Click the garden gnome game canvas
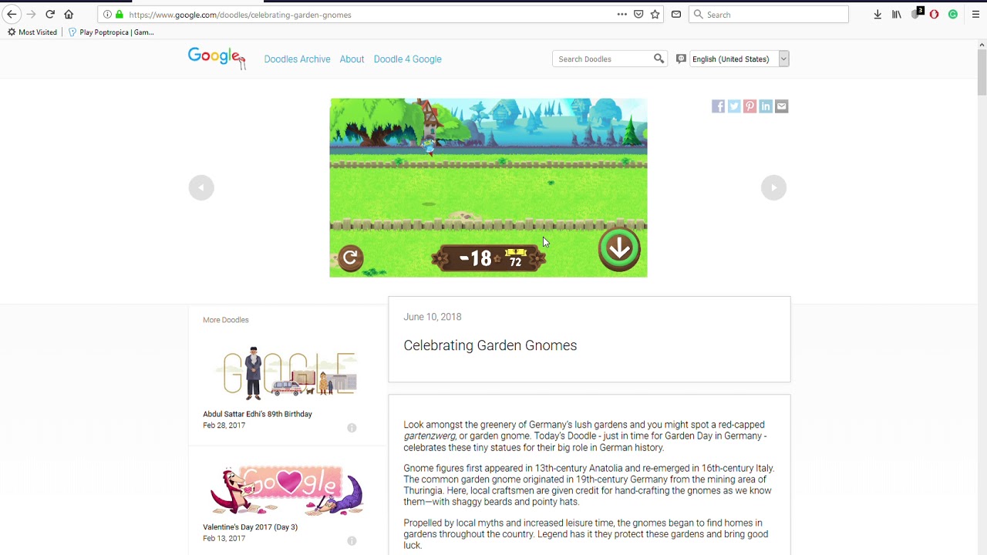 click(488, 187)
